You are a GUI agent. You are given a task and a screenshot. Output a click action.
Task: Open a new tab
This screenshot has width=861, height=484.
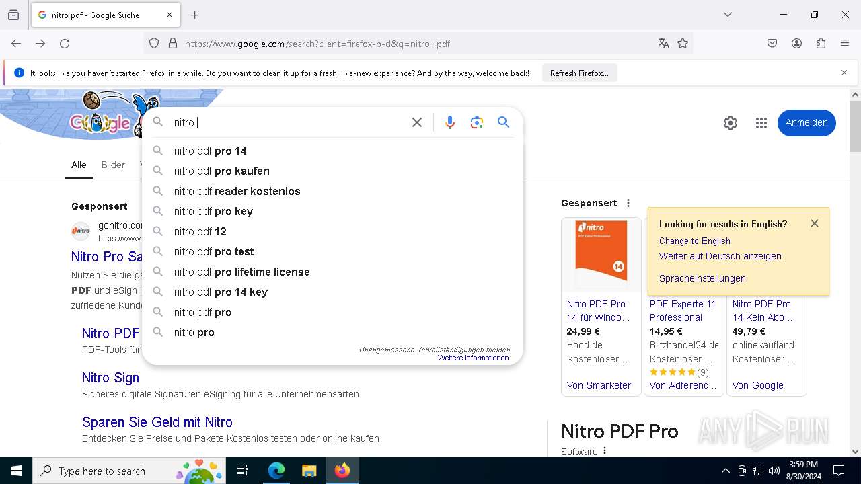pyautogui.click(x=195, y=15)
